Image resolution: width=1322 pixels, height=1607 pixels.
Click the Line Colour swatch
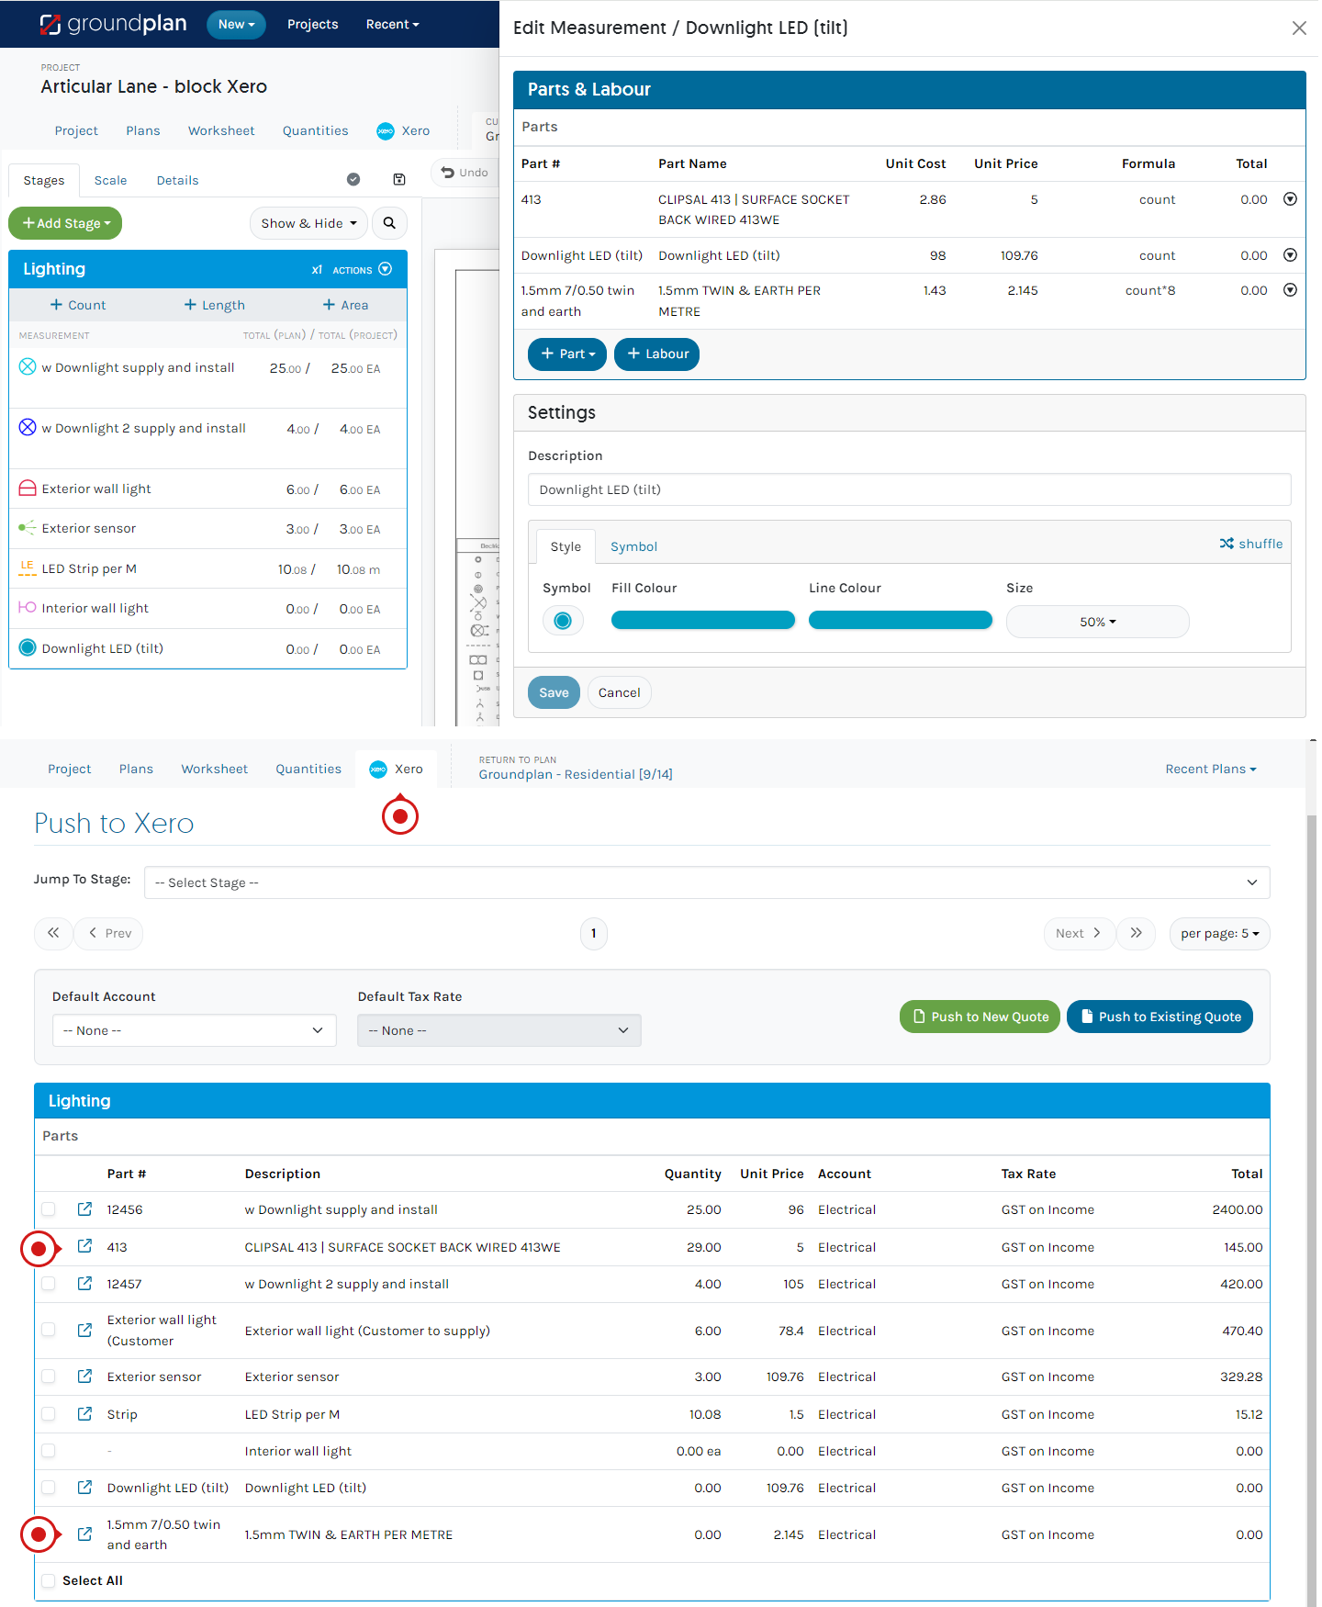coord(901,621)
